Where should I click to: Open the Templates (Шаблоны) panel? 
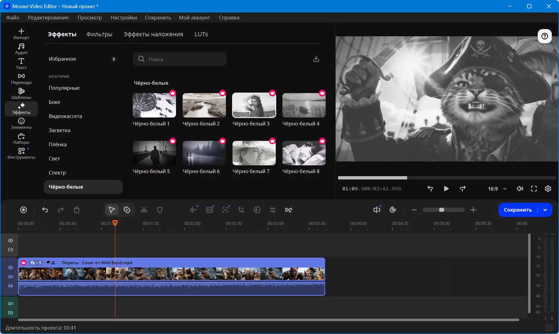click(21, 94)
